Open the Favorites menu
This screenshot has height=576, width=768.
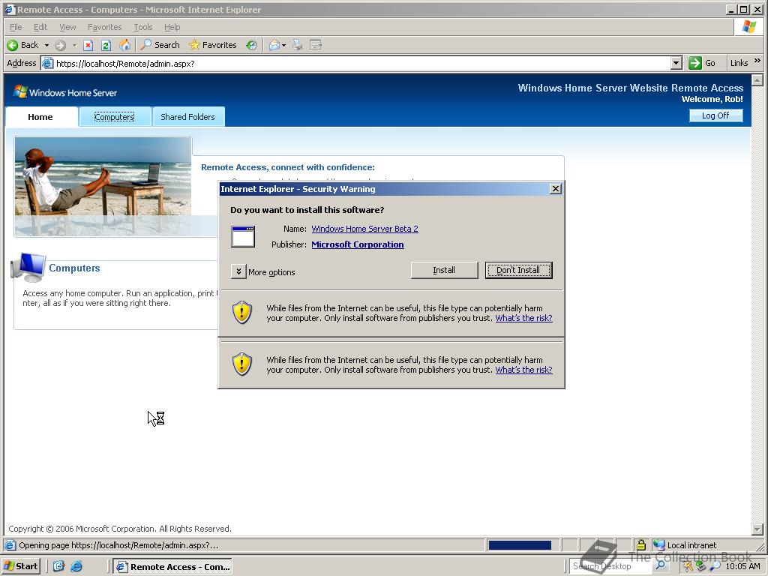[x=104, y=27]
